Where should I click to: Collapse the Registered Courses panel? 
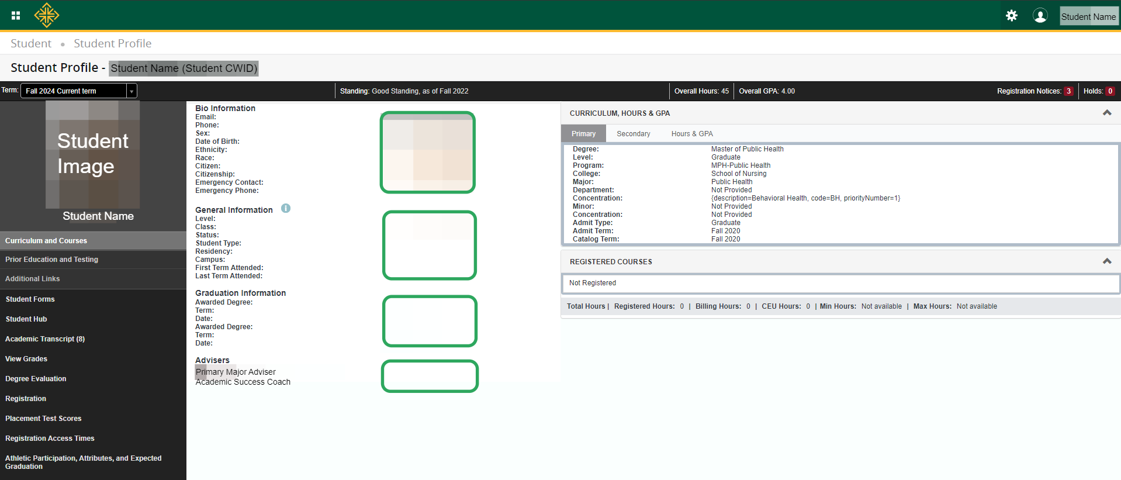1107,261
